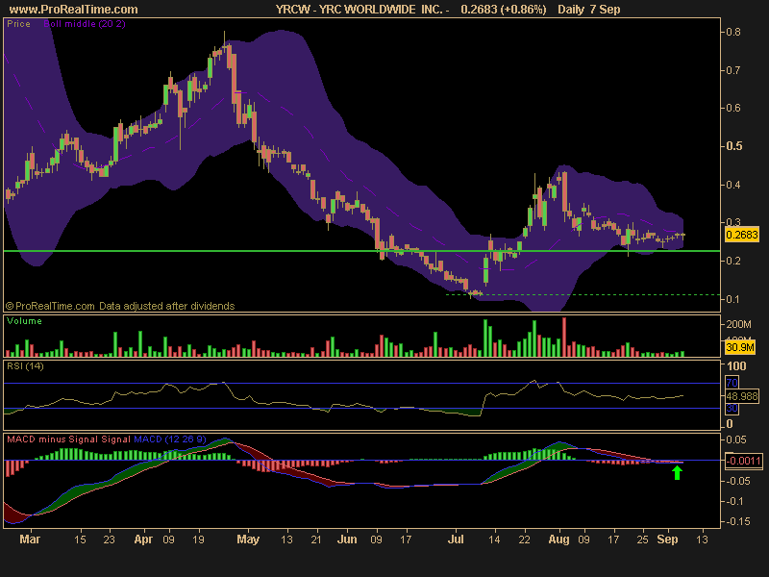Select the 'Boll middle (20 2)' indicator label
Image resolution: width=769 pixels, height=577 pixels.
[x=85, y=23]
